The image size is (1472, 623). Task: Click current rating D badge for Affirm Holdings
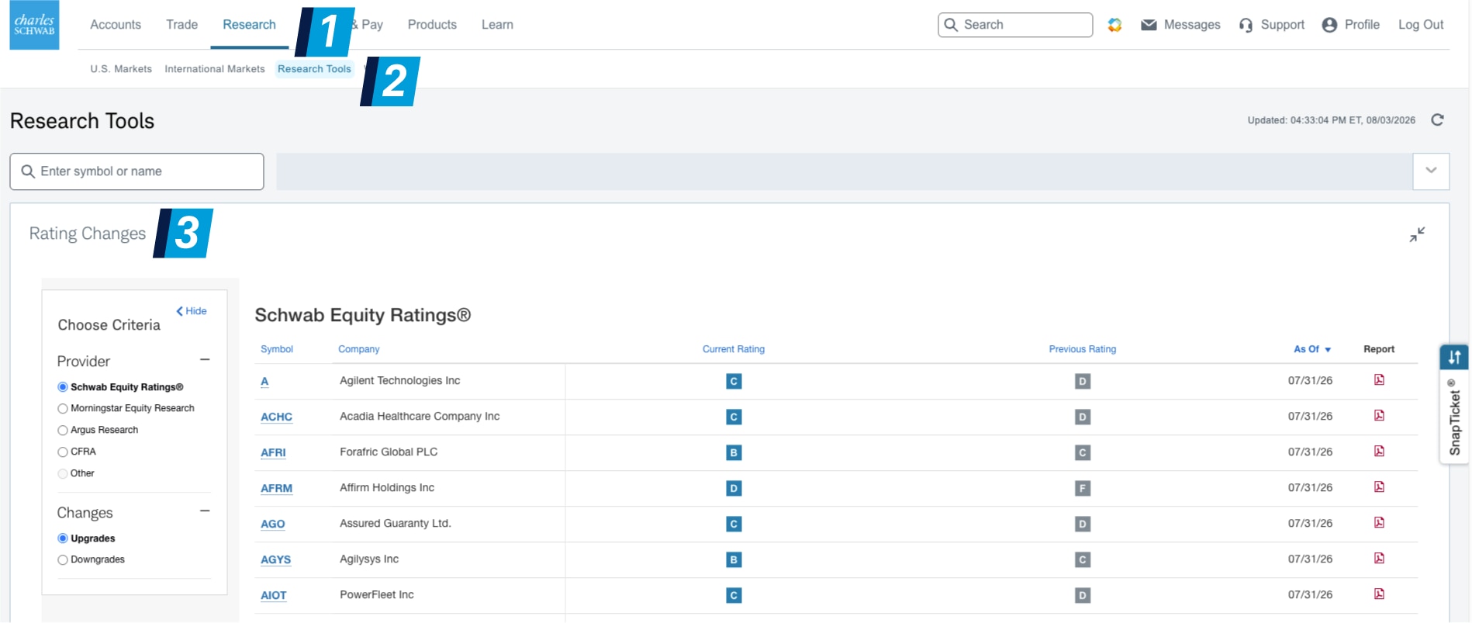[x=734, y=488]
